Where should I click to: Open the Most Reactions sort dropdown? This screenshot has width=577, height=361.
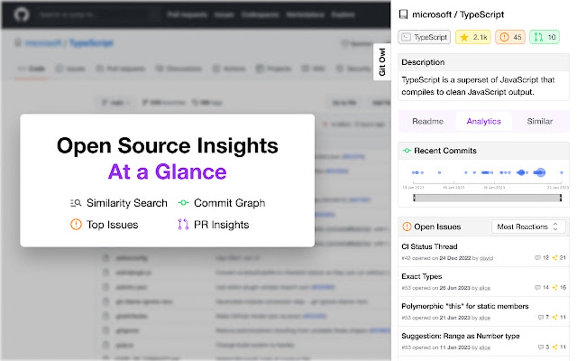[528, 227]
